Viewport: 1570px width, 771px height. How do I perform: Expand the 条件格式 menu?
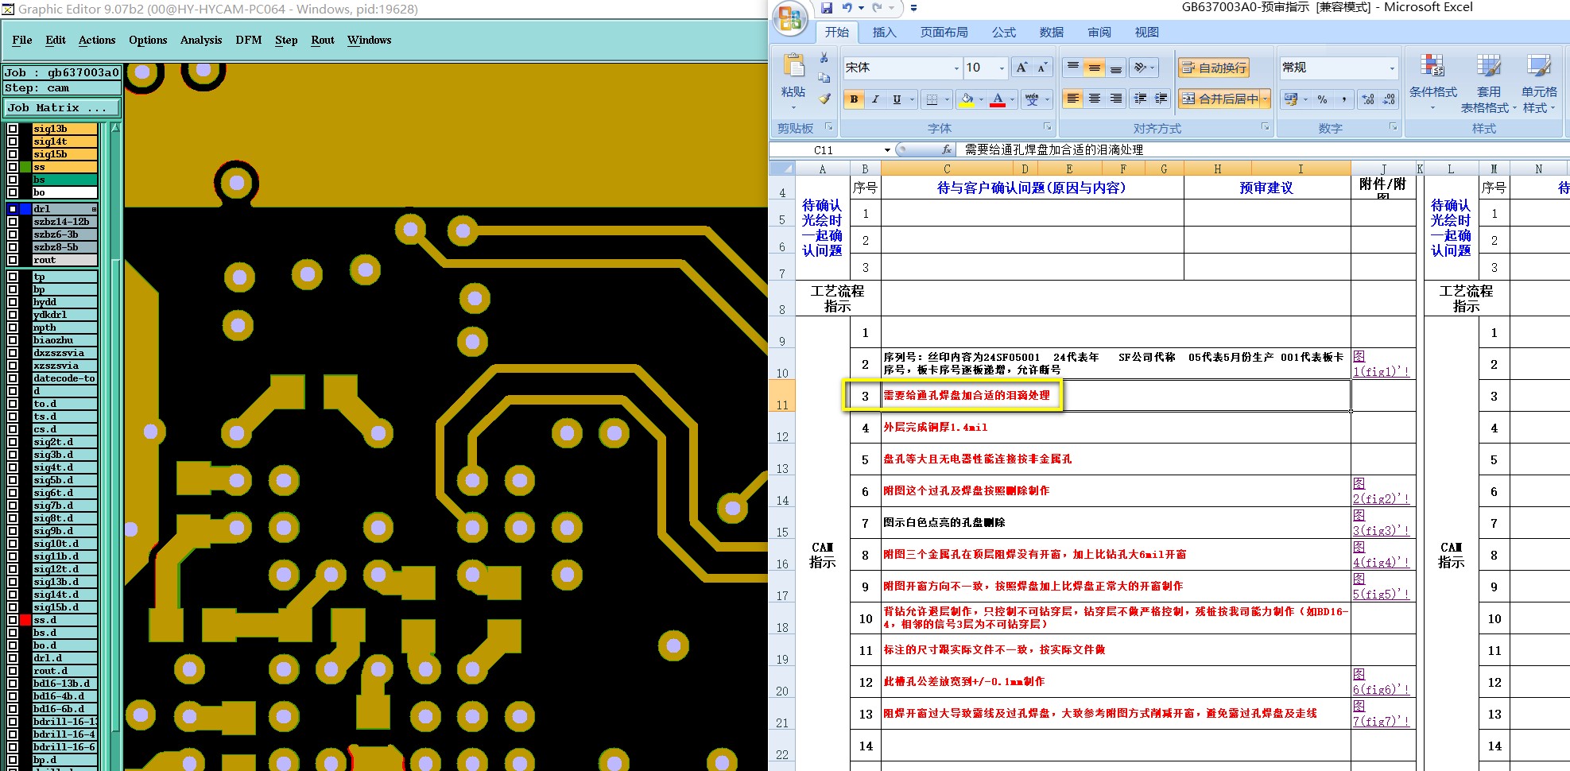coord(1432,83)
